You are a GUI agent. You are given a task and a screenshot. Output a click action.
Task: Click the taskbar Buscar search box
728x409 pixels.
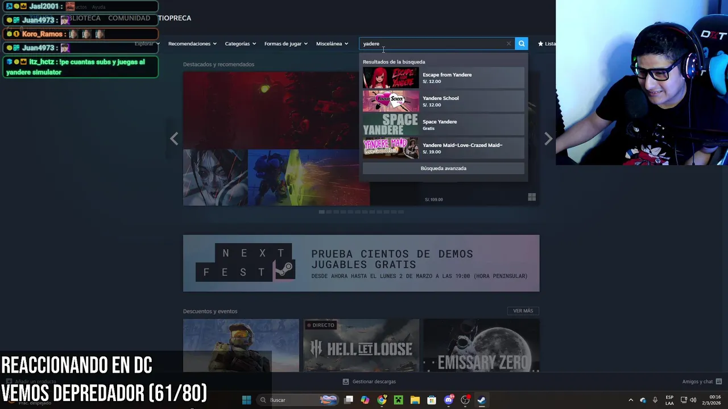coord(297,400)
